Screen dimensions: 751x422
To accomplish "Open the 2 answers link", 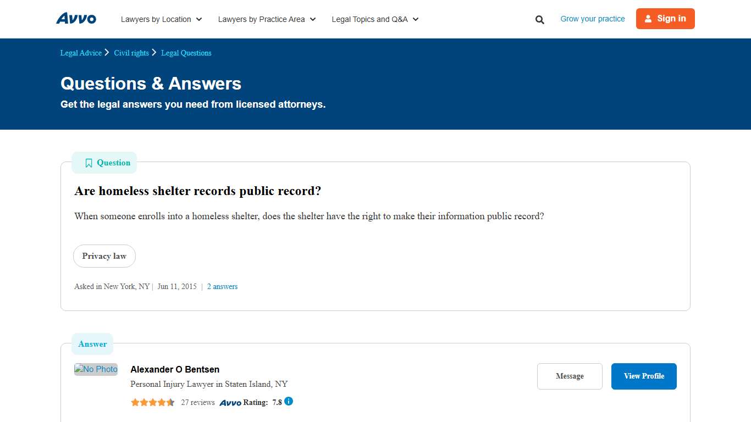I will point(222,286).
